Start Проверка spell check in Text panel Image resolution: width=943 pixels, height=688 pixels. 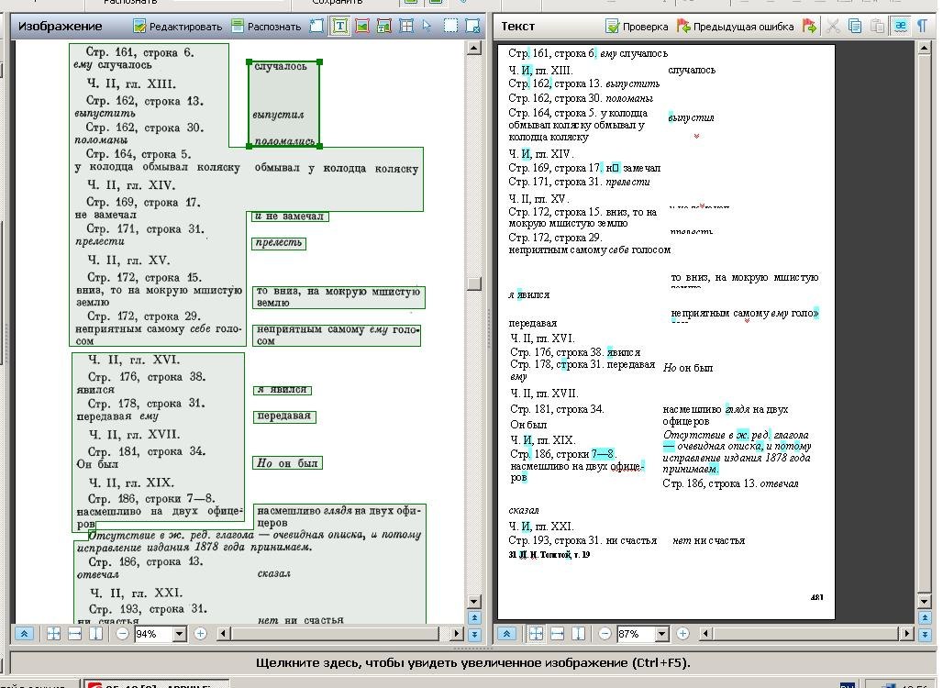pos(637,27)
